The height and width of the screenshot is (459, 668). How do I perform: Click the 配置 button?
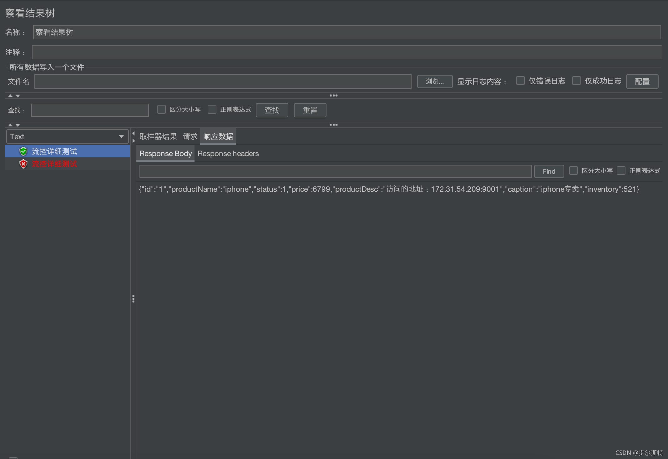click(642, 81)
